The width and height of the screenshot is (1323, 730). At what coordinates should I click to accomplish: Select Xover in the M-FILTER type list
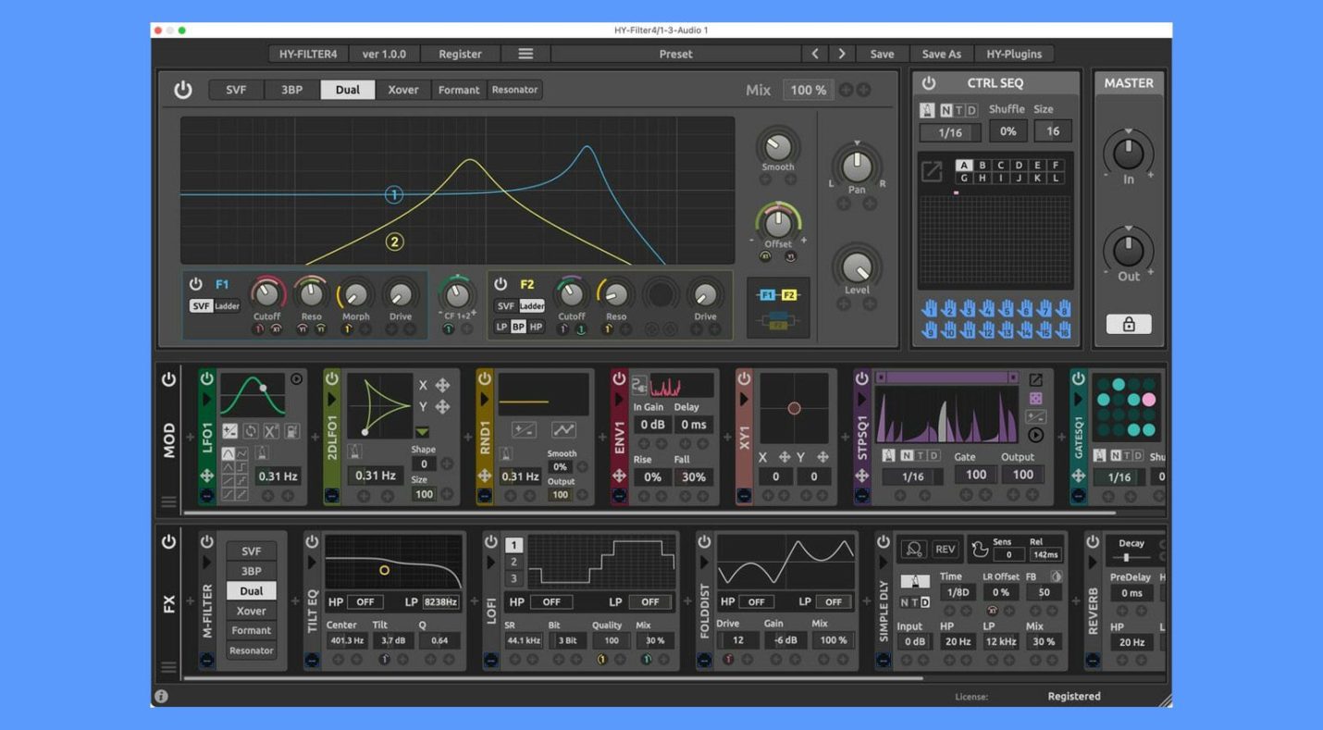click(252, 611)
